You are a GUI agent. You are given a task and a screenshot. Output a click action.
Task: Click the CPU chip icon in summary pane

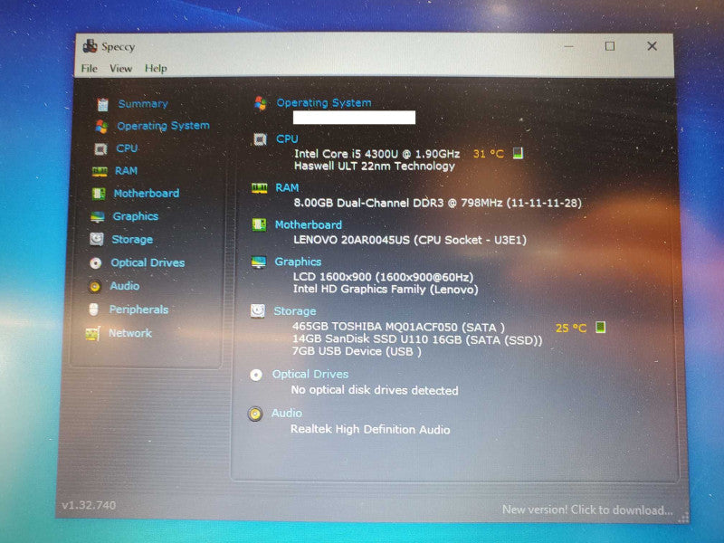coord(260,139)
